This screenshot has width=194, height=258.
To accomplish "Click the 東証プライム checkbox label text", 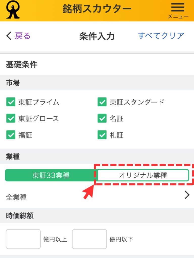I will click(39, 102).
